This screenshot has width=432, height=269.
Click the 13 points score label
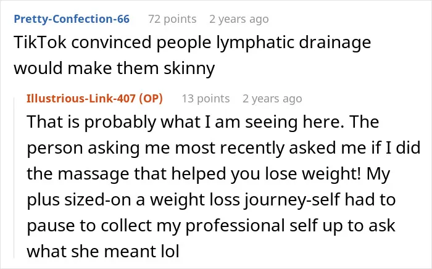coord(206,99)
